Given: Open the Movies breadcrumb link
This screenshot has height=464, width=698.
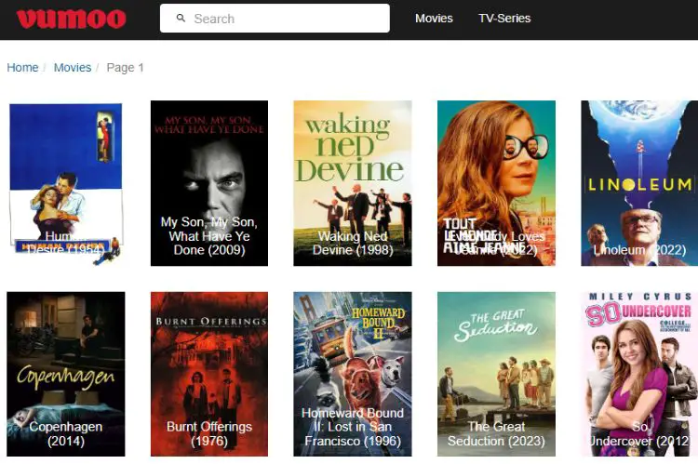Looking at the screenshot, I should click(x=73, y=68).
